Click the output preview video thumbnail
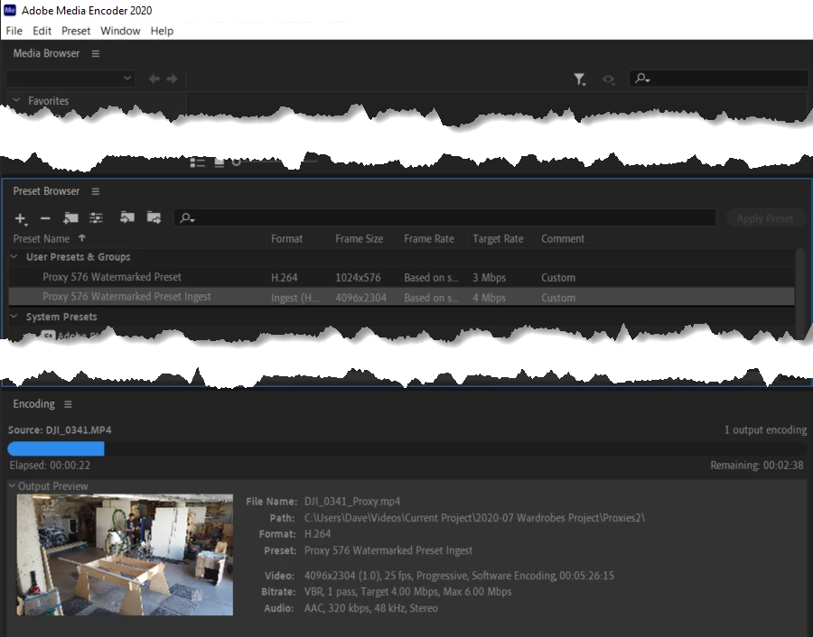 click(x=125, y=555)
